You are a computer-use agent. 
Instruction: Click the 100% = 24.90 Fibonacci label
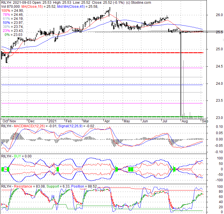(12, 11)
